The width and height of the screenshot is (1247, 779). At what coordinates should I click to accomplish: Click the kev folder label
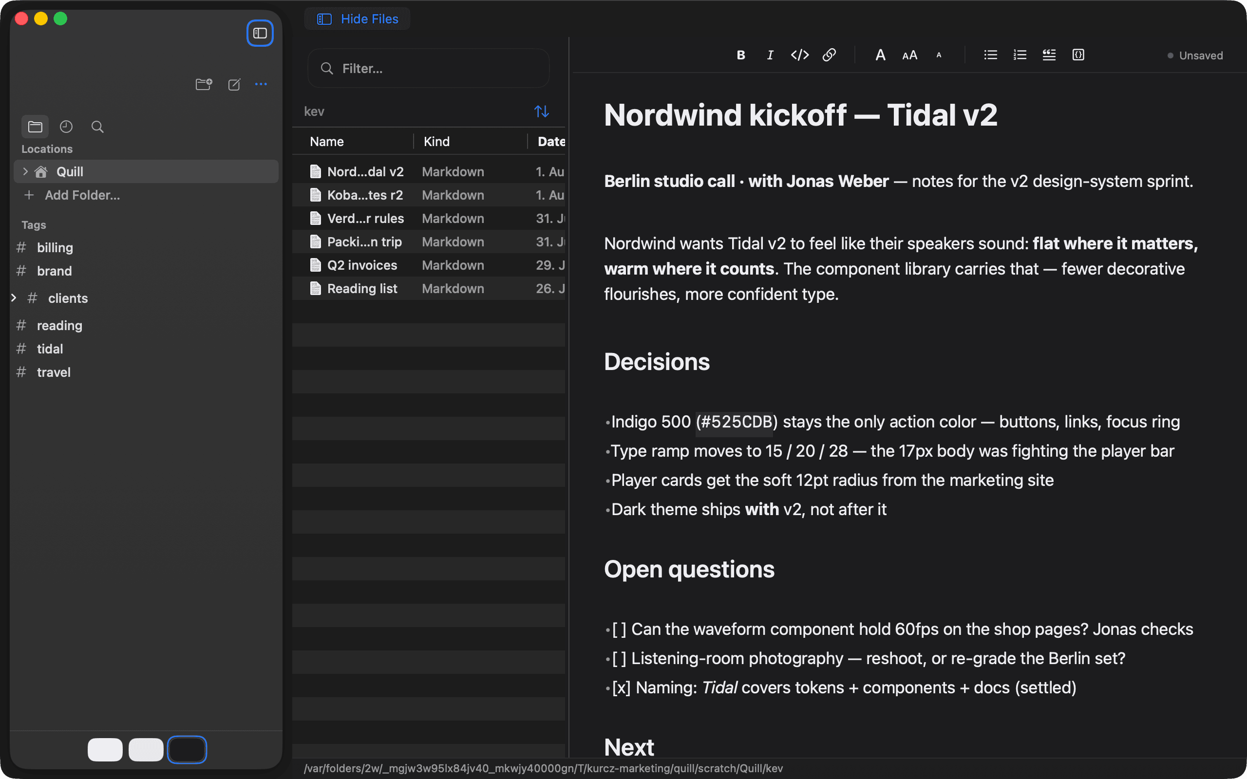[314, 111]
